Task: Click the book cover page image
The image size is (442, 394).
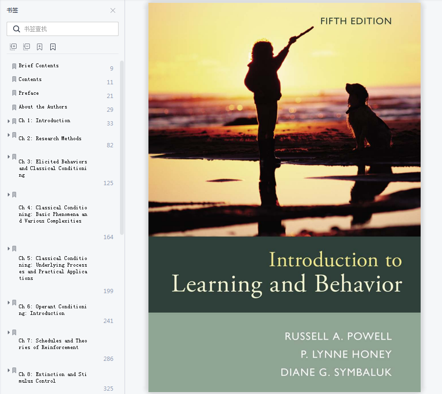Action: pyautogui.click(x=285, y=197)
